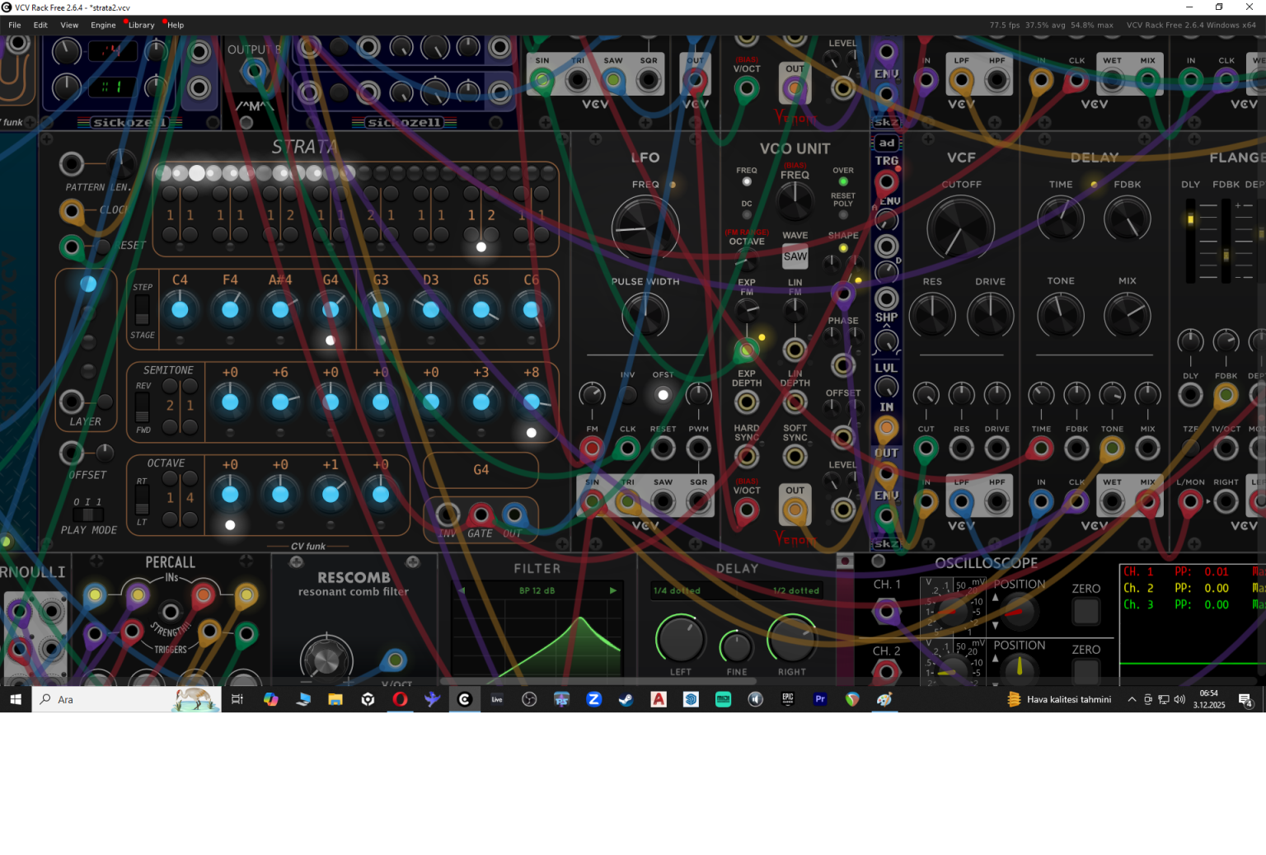The width and height of the screenshot is (1266, 855).
Task: Click the RESET push button on Strata
Action: point(104,246)
